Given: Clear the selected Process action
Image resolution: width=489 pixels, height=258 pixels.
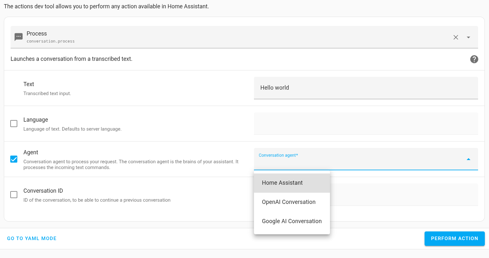Looking at the screenshot, I should [456, 37].
